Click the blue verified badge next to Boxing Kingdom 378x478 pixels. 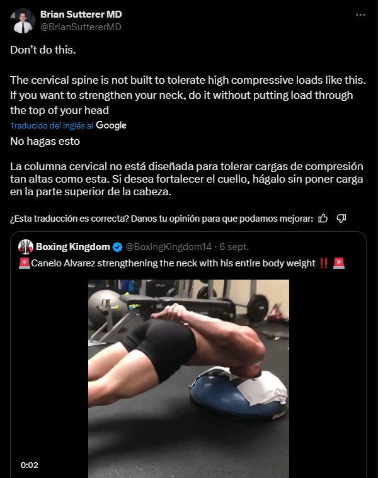[x=117, y=247]
